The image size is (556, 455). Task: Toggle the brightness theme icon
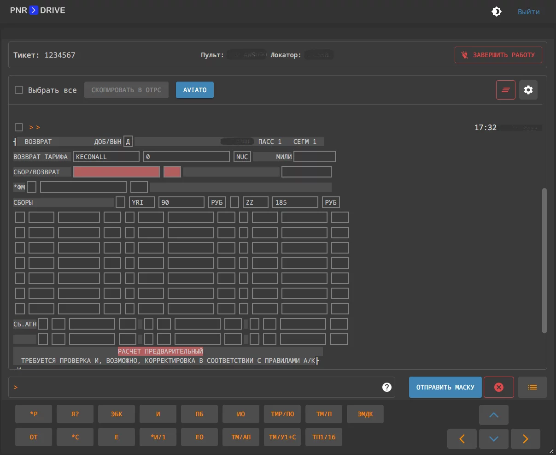497,12
